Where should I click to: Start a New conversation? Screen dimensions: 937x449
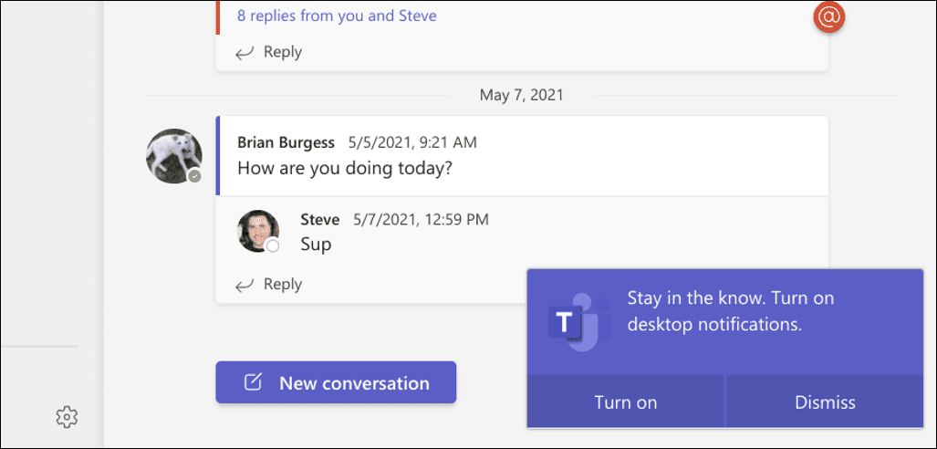pos(336,383)
